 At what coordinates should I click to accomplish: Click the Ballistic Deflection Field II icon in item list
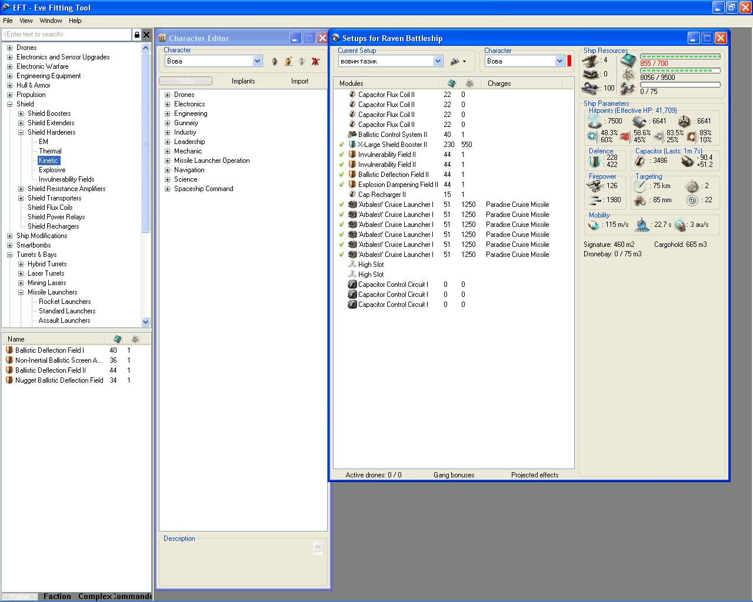click(x=9, y=370)
